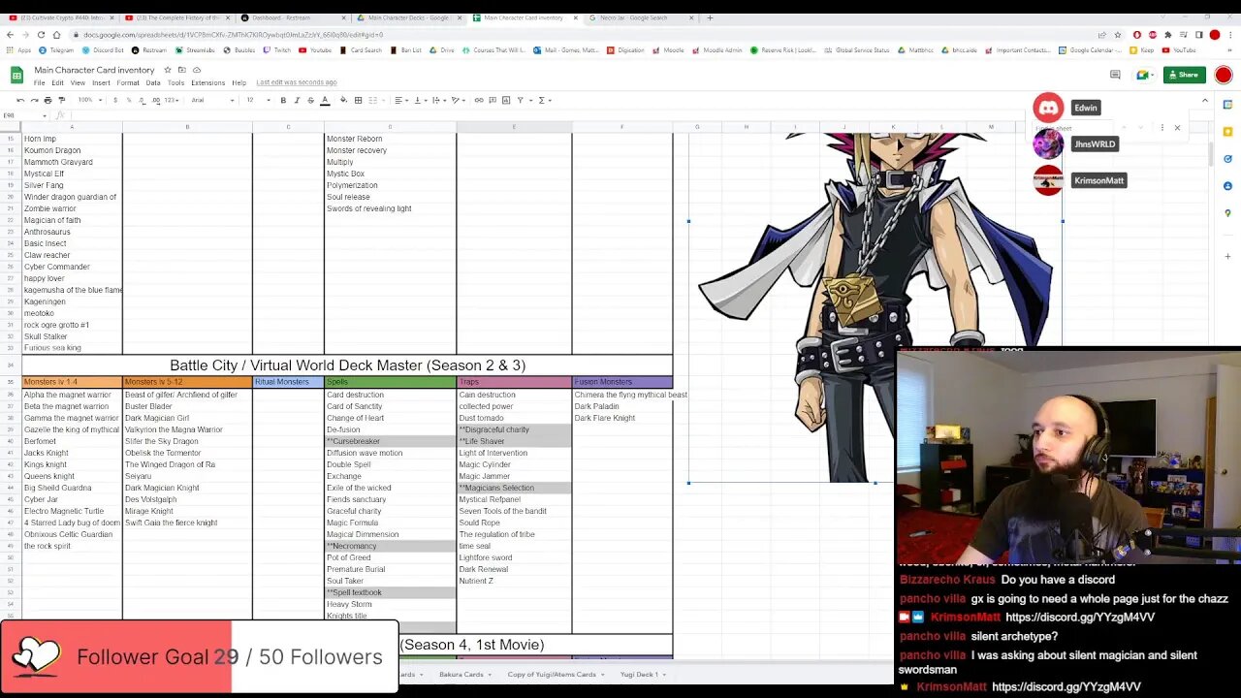The image size is (1241, 698).
Task: Toggle bold formatting
Action: (283, 100)
